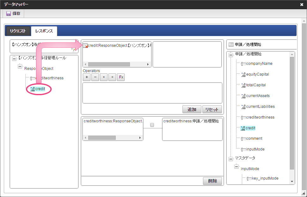Click the empty target box beside credit:ResponseObject

click(x=187, y=54)
